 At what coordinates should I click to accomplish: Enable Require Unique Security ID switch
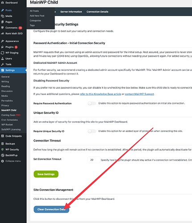pyautogui.click(x=92, y=131)
